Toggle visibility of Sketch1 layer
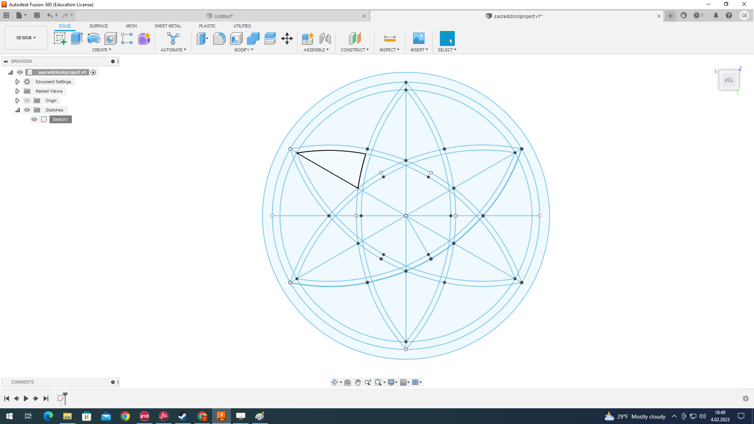 coord(34,119)
